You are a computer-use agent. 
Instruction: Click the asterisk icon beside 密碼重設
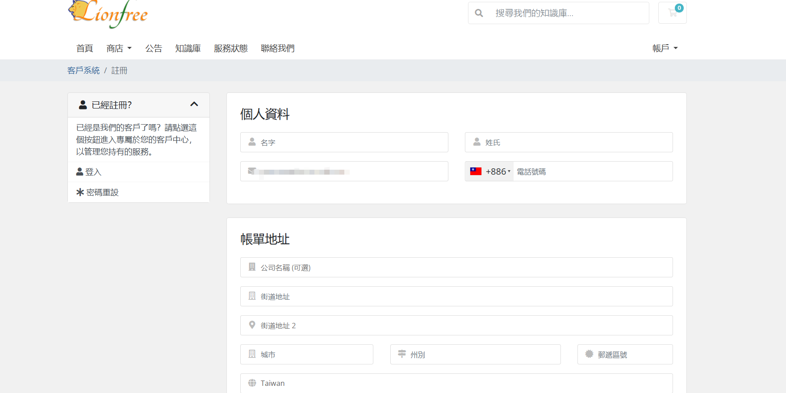[x=80, y=192]
